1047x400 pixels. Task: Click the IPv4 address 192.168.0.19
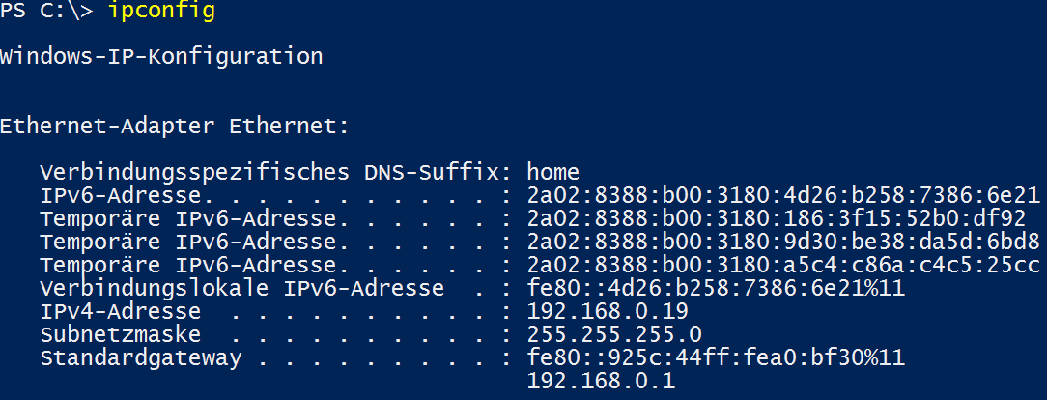[608, 312]
